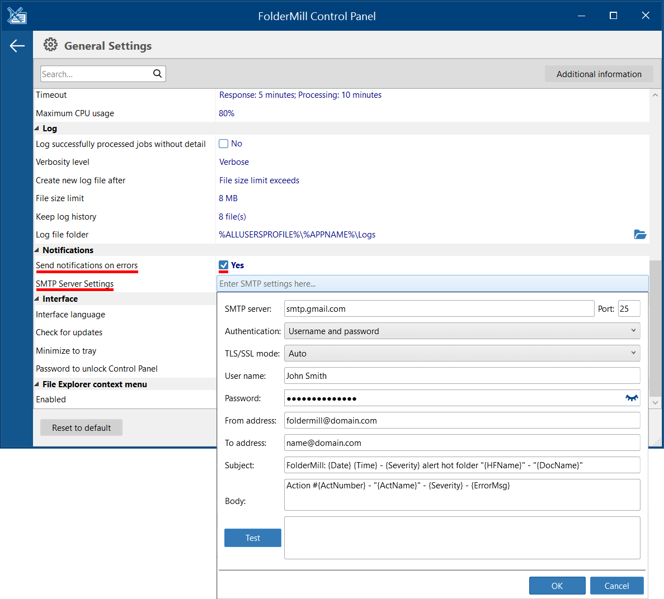Collapse the Notifications section
This screenshot has width=664, height=599.
click(37, 250)
